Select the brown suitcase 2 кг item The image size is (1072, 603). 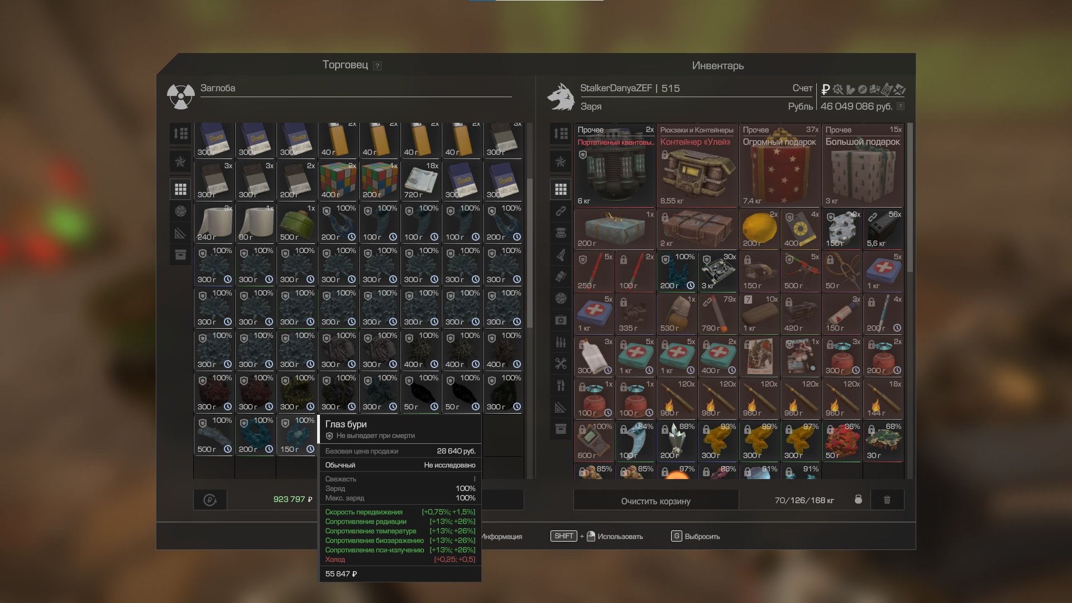coord(697,229)
